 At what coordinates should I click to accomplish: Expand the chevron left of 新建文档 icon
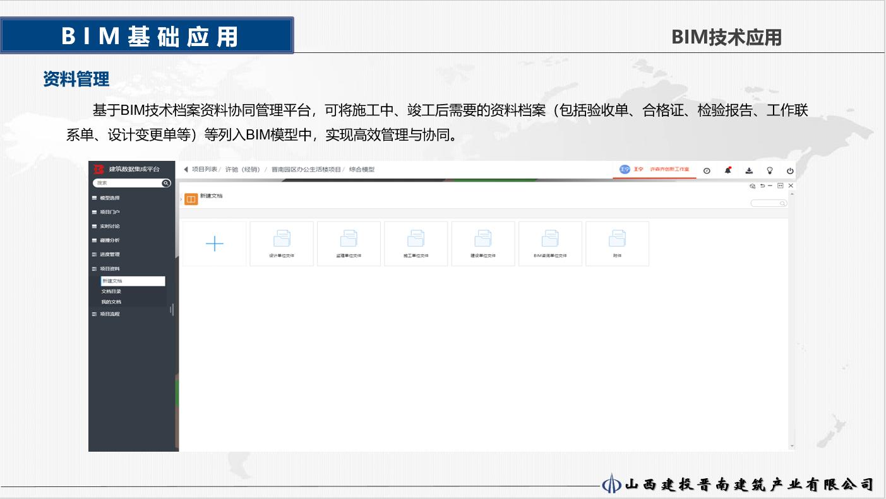click(181, 199)
